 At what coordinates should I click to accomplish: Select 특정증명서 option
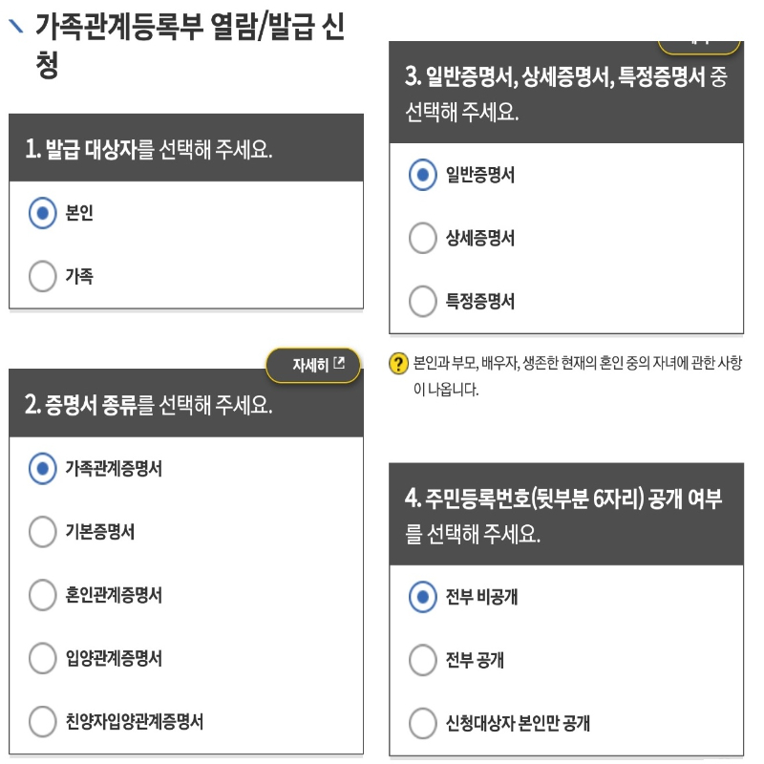click(423, 301)
